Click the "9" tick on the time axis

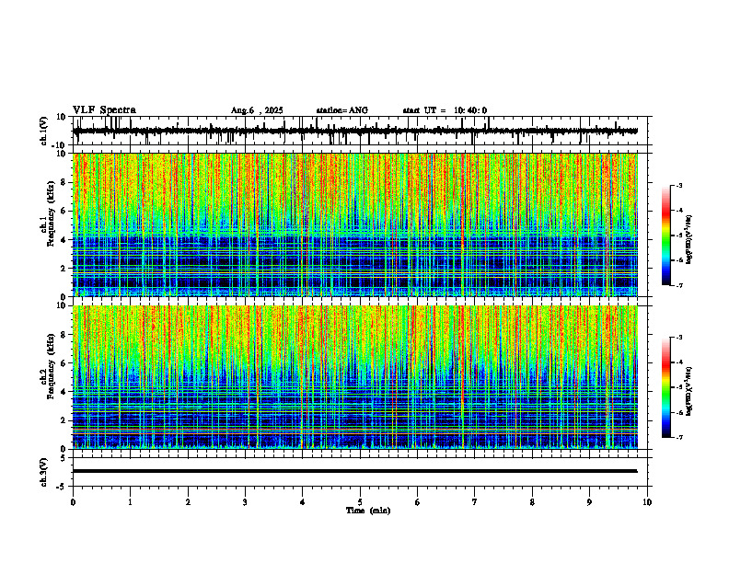589,502
